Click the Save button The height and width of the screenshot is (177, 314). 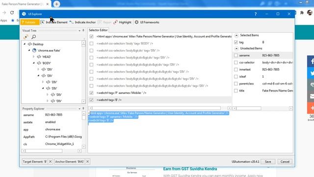tap(268, 162)
